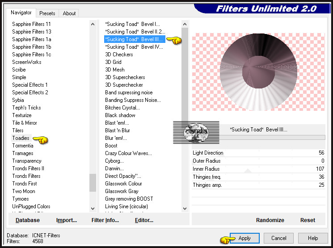Choose the Living Sine (circular) filter
333x248 pixels.
[x=126, y=206]
